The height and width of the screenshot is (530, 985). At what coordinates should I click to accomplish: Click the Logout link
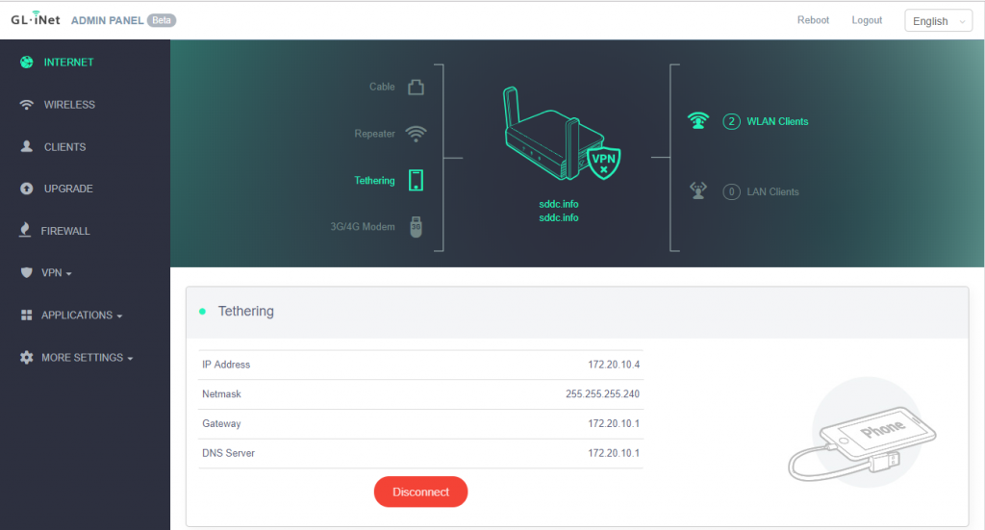tap(867, 20)
